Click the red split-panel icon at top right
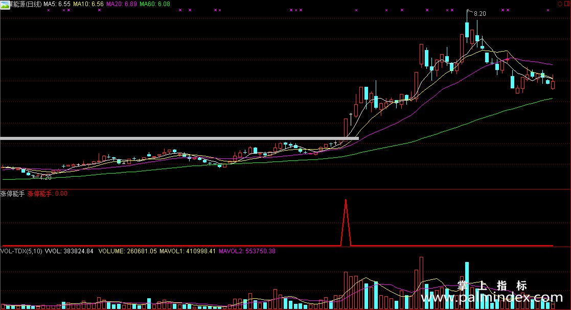This screenshot has width=571, height=310. (566, 4)
